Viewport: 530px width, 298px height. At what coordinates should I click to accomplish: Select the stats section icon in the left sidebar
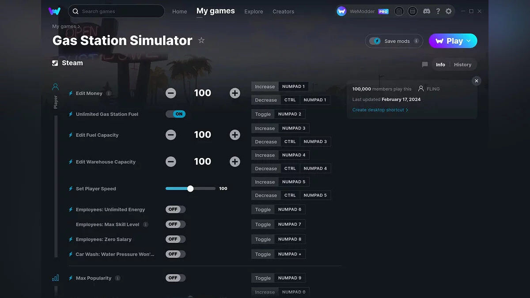point(55,278)
